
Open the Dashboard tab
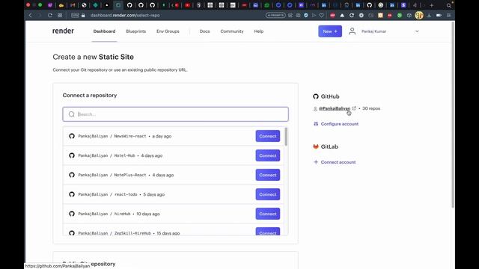104,31
